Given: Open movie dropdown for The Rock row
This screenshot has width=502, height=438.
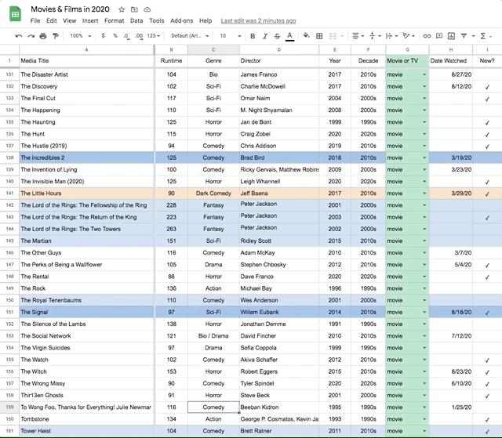Looking at the screenshot, I should (x=424, y=288).
